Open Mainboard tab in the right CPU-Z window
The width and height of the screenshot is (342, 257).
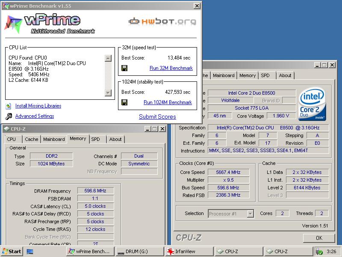(x=224, y=75)
